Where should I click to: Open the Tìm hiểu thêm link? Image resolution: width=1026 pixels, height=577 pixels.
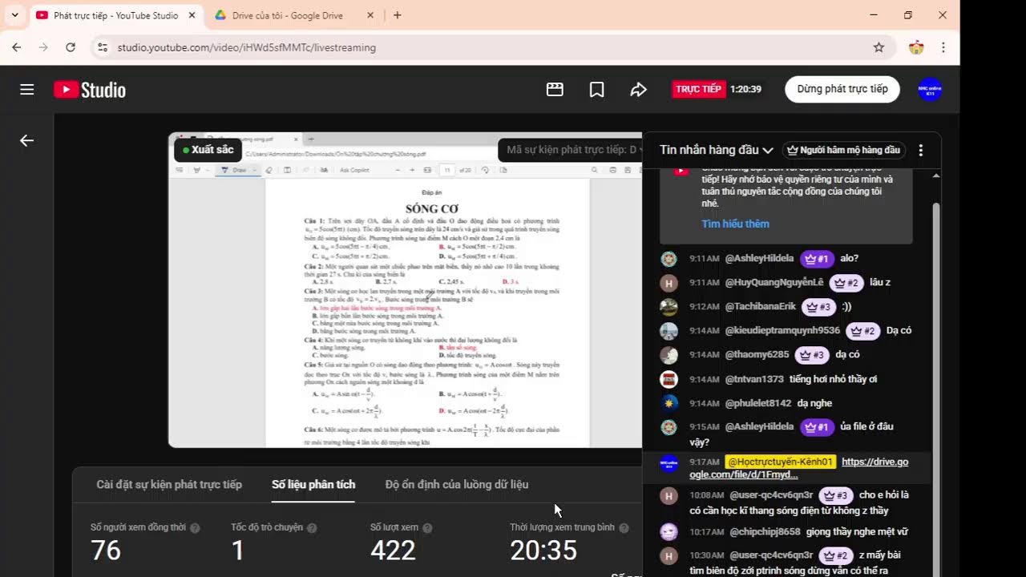coord(735,224)
